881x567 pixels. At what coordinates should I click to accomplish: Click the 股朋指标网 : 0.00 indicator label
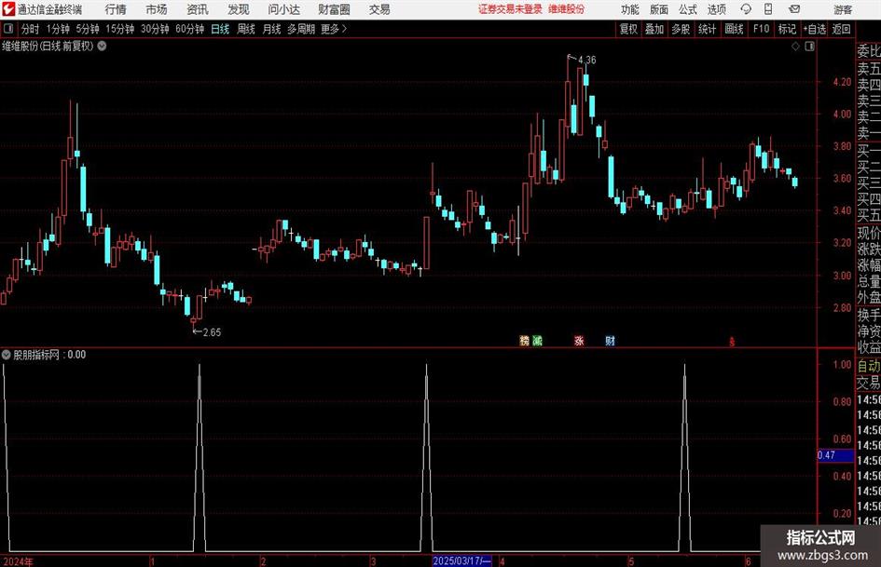[49, 354]
